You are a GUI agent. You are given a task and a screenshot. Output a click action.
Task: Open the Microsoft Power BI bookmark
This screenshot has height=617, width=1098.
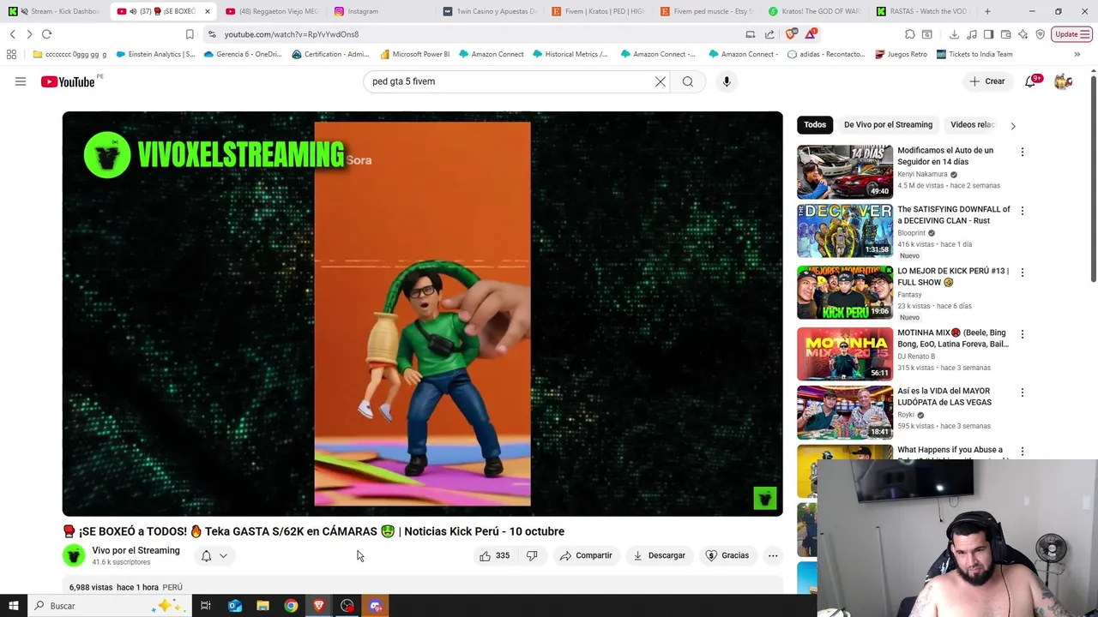414,54
